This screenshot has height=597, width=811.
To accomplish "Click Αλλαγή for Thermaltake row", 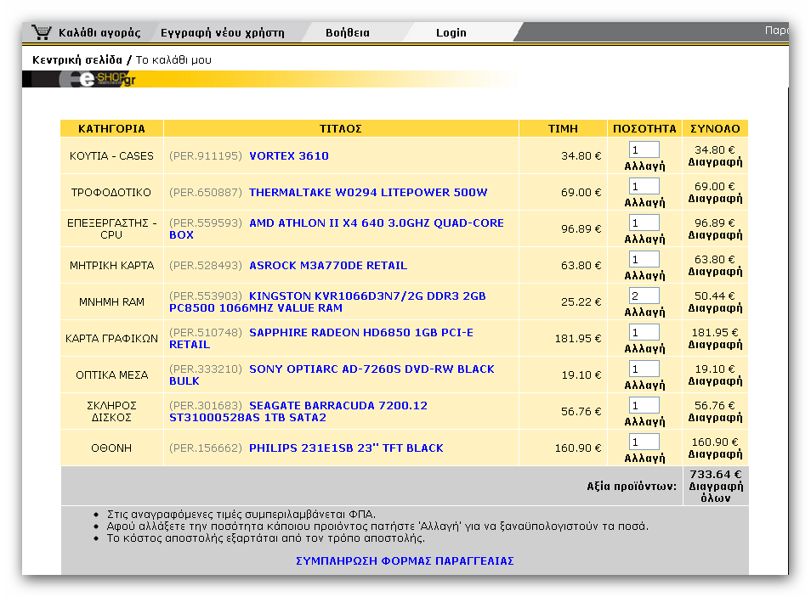I will coord(644,203).
